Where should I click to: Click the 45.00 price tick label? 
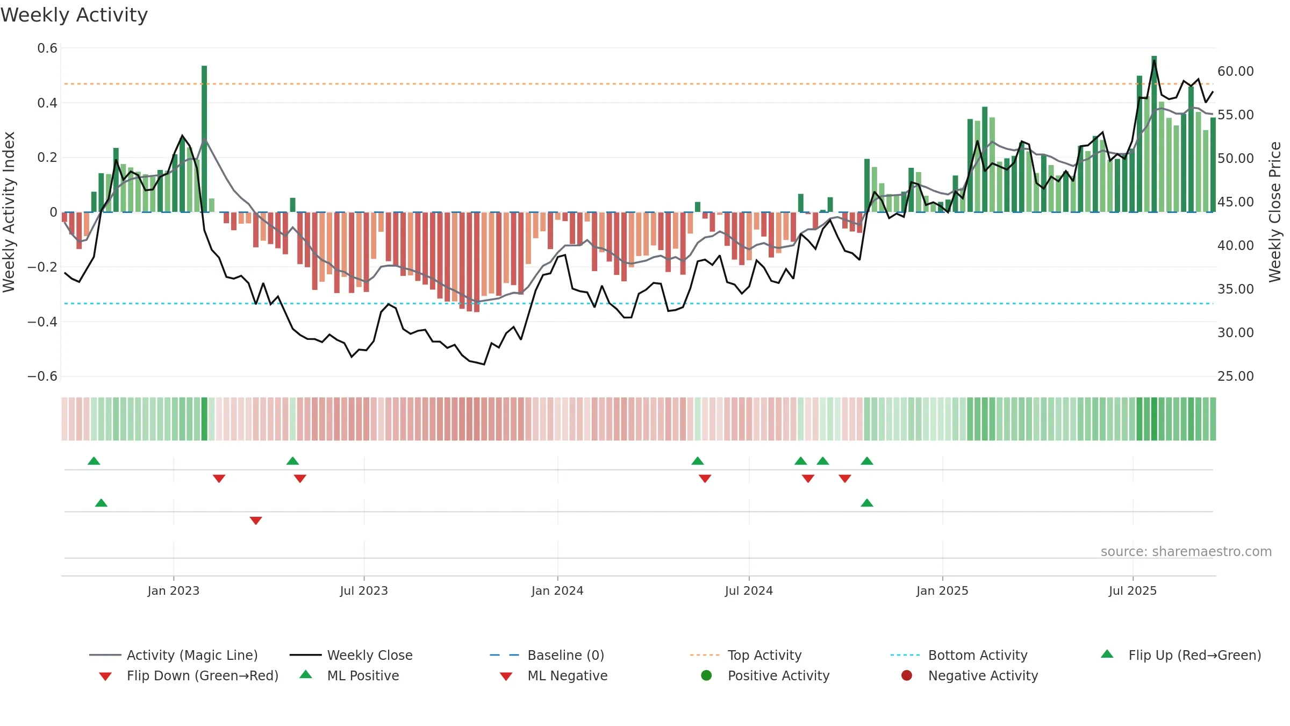pos(1236,202)
